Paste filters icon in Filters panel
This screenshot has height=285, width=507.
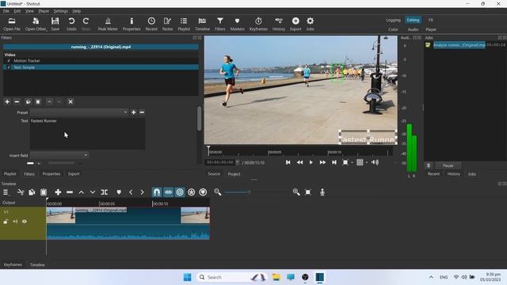coord(38,102)
